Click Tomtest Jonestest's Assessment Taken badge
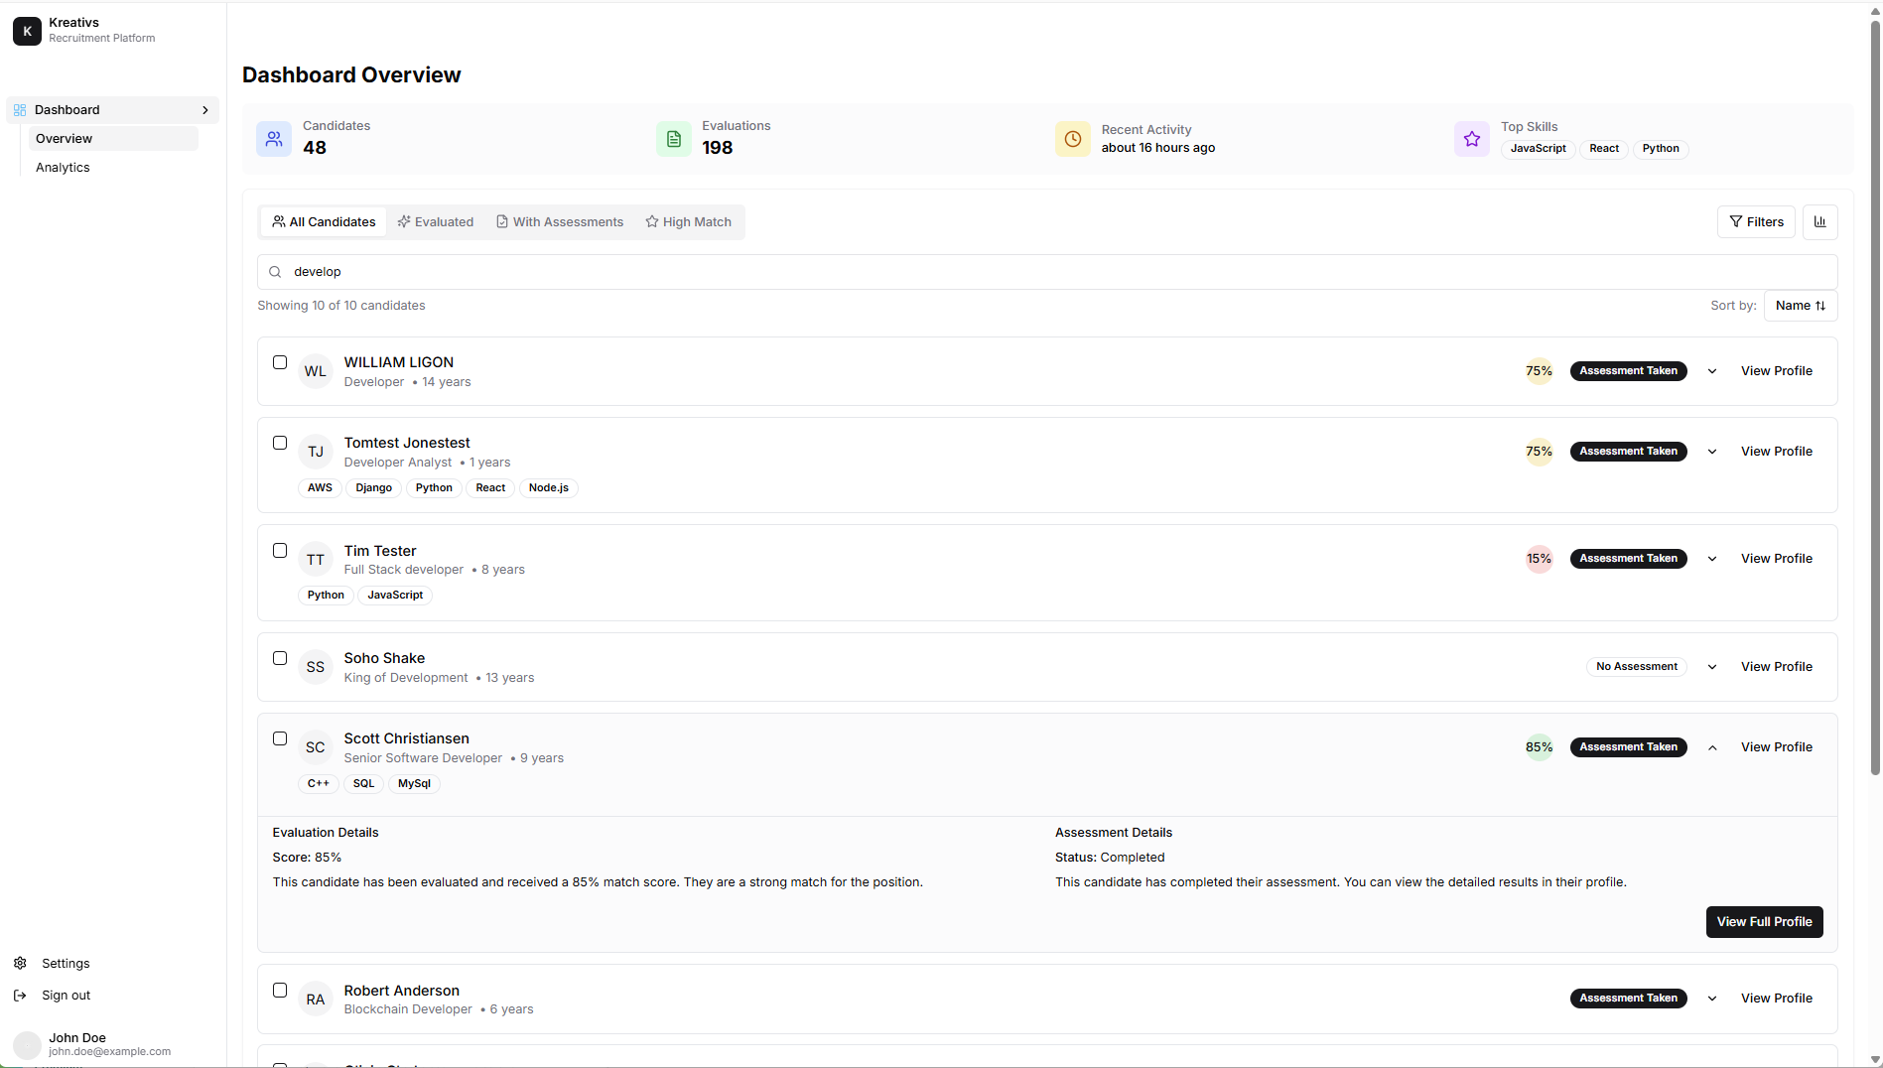The height and width of the screenshot is (1068, 1883). tap(1629, 452)
